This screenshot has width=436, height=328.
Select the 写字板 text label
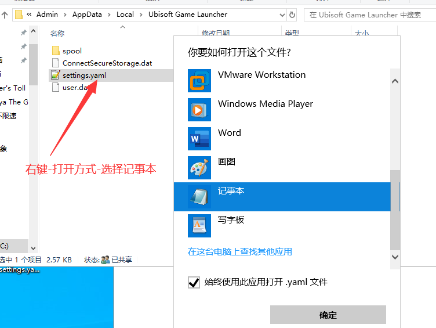[231, 219]
